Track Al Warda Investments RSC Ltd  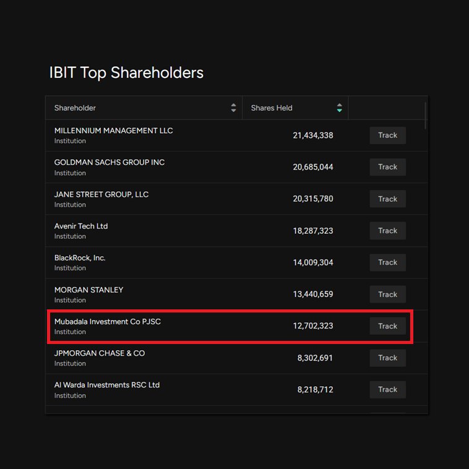pos(388,389)
